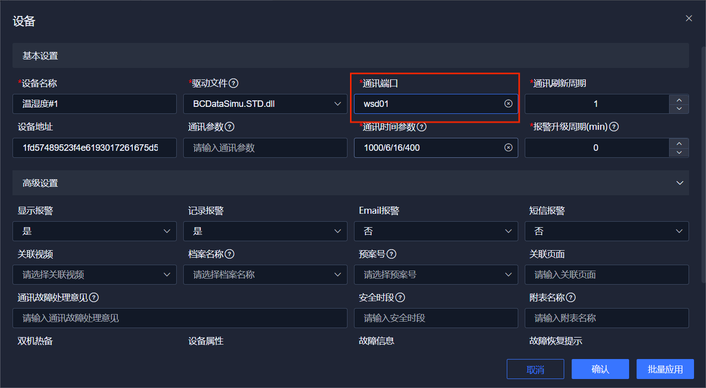The width and height of the screenshot is (706, 388).
Task: Click help icon beside 档案名称 label
Action: point(230,254)
